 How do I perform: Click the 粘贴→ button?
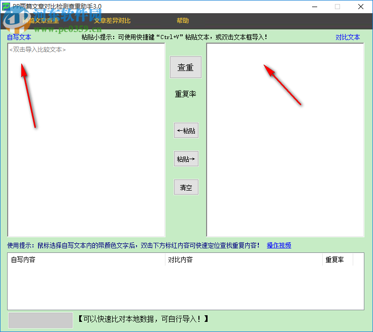point(186,159)
